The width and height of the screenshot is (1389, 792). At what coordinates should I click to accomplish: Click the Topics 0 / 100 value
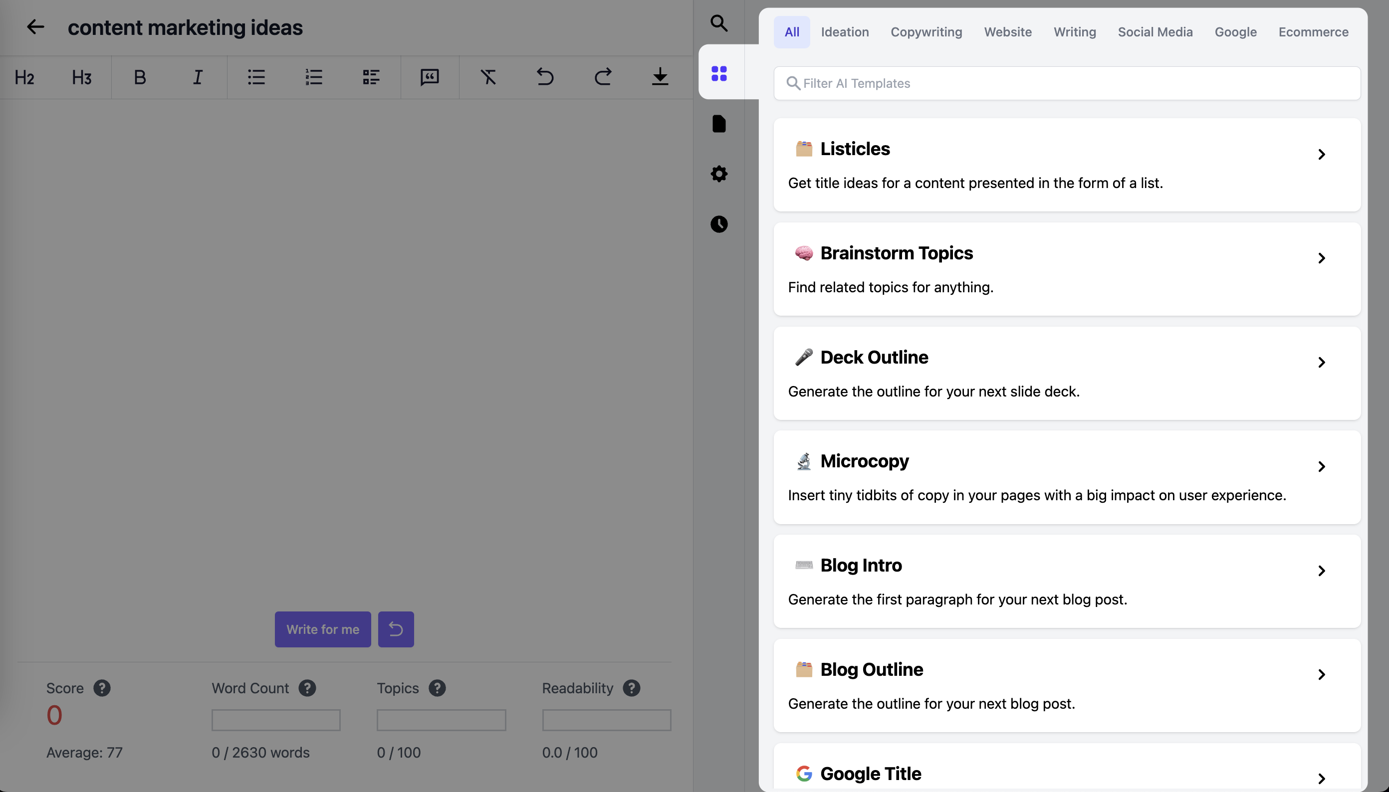[x=398, y=752]
